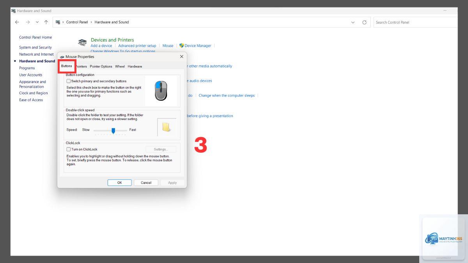
Task: Switch to the Wheel tab
Action: tap(120, 66)
